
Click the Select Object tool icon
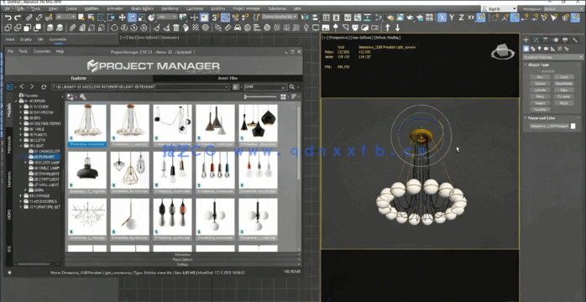point(81,18)
